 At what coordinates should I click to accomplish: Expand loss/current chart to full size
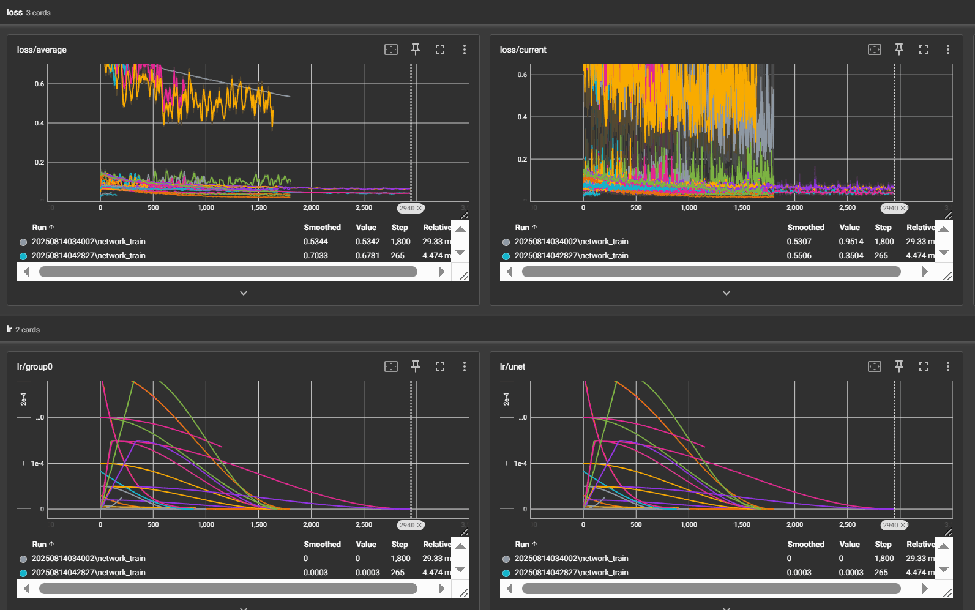(x=924, y=50)
